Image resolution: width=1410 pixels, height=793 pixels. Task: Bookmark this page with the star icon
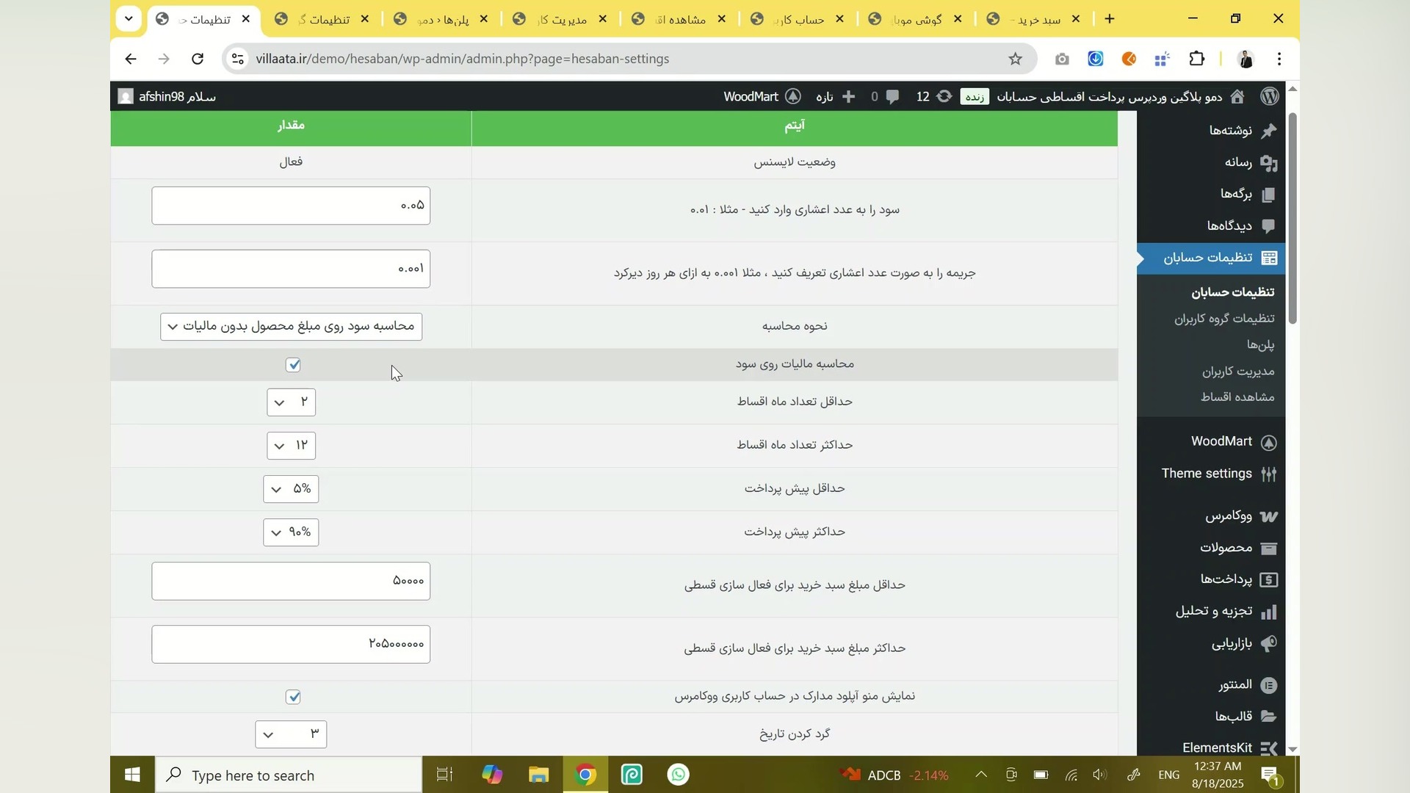[x=1015, y=59]
